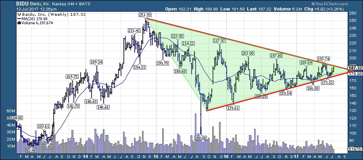Click the 100.00 low price label
Image resolution: width=363 pixels, height=160 pixels.
[x=200, y=138]
